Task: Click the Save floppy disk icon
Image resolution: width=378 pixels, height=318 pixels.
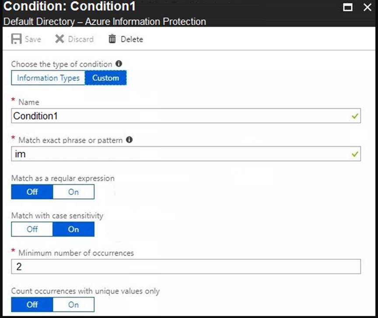Action: coord(16,39)
